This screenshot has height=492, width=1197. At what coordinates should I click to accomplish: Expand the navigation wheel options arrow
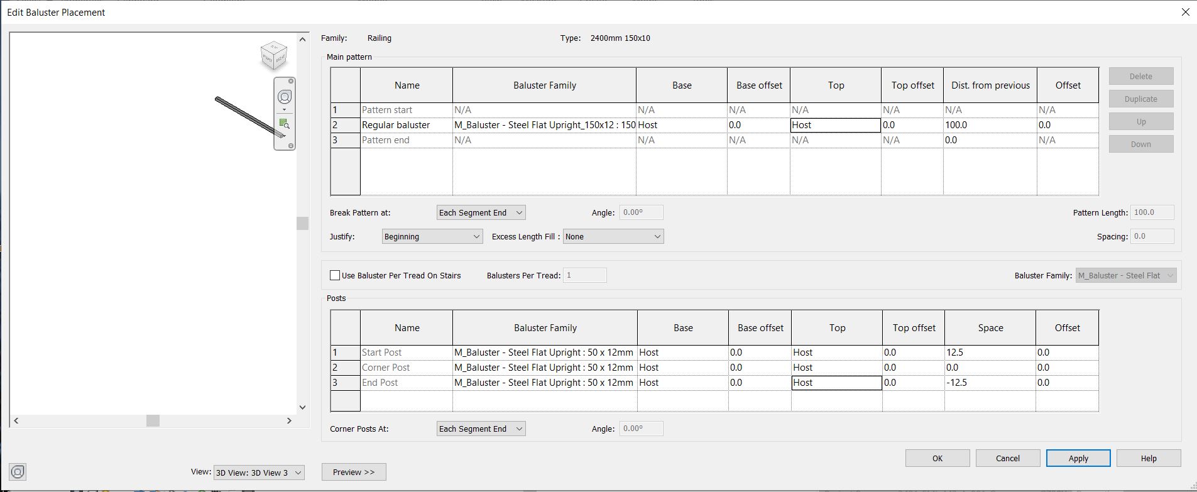(x=285, y=110)
